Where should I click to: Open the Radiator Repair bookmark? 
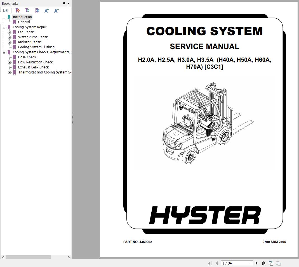(x=29, y=42)
